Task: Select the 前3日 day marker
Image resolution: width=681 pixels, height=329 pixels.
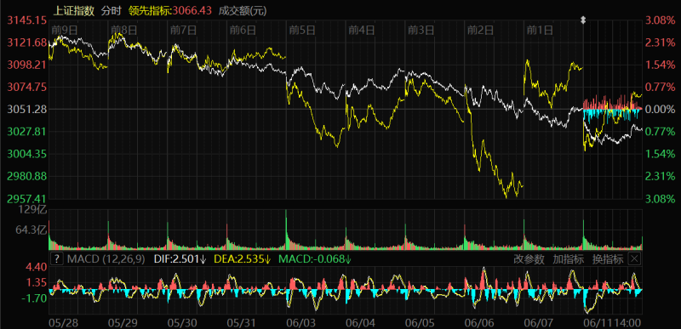Action: pyautogui.click(x=421, y=30)
